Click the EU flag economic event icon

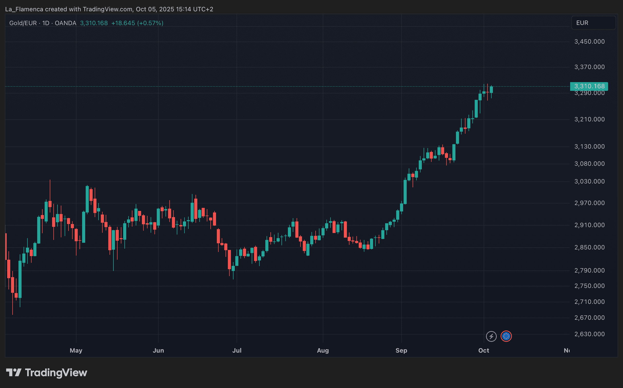click(x=506, y=336)
